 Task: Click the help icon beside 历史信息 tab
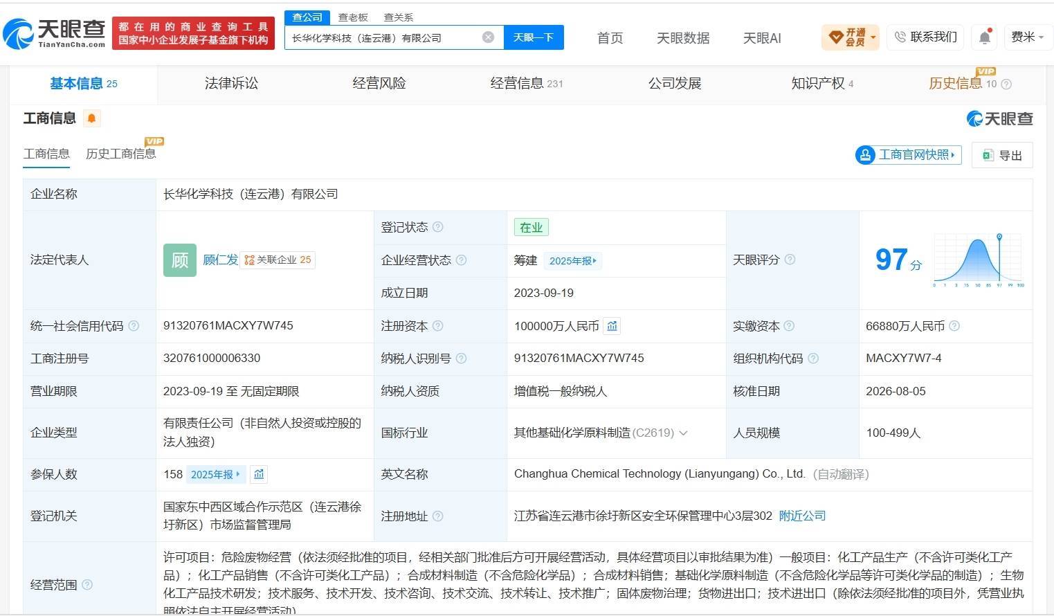[x=1006, y=84]
